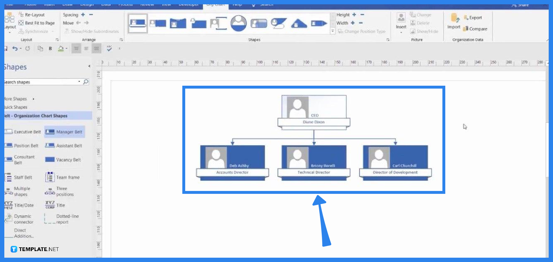Click the Spelling check icon
Image resolution: width=553 pixels, height=262 pixels.
point(109,48)
